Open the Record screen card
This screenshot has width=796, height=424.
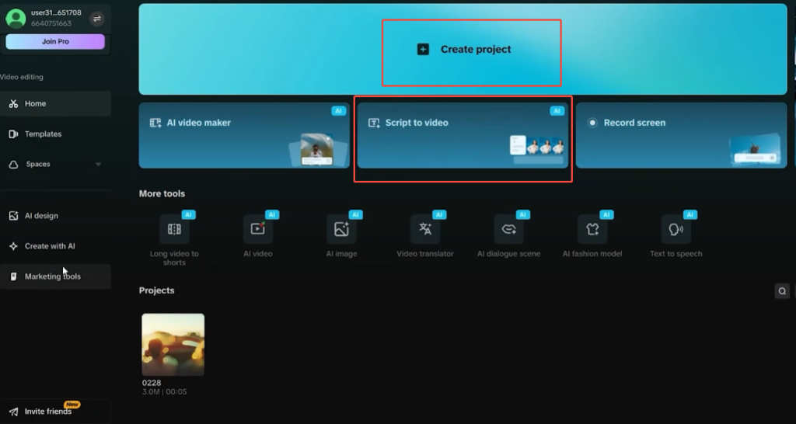(x=681, y=135)
